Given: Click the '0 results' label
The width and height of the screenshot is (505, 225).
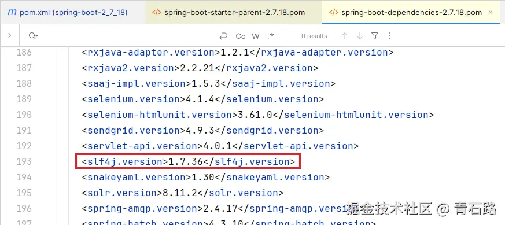Looking at the screenshot, I should coord(314,36).
